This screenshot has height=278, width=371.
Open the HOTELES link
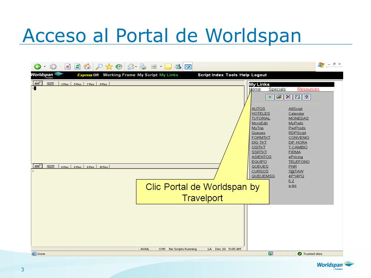[x=260, y=114]
